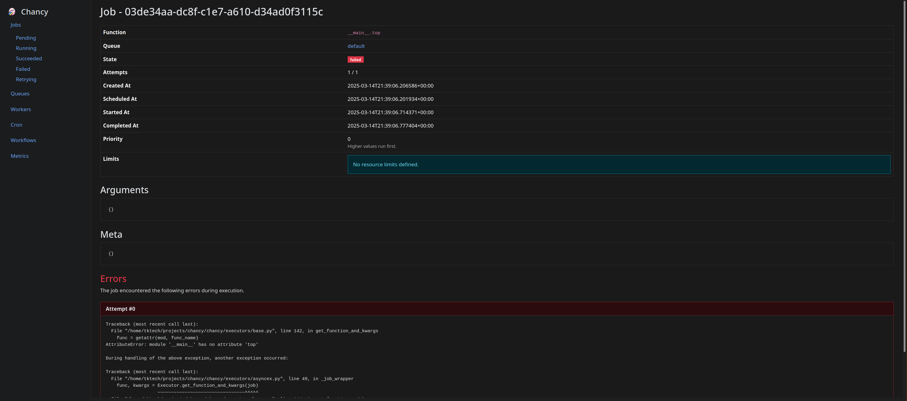Click the Attempt #0 error header
Viewport: 907px width, 401px height.
tap(497, 309)
